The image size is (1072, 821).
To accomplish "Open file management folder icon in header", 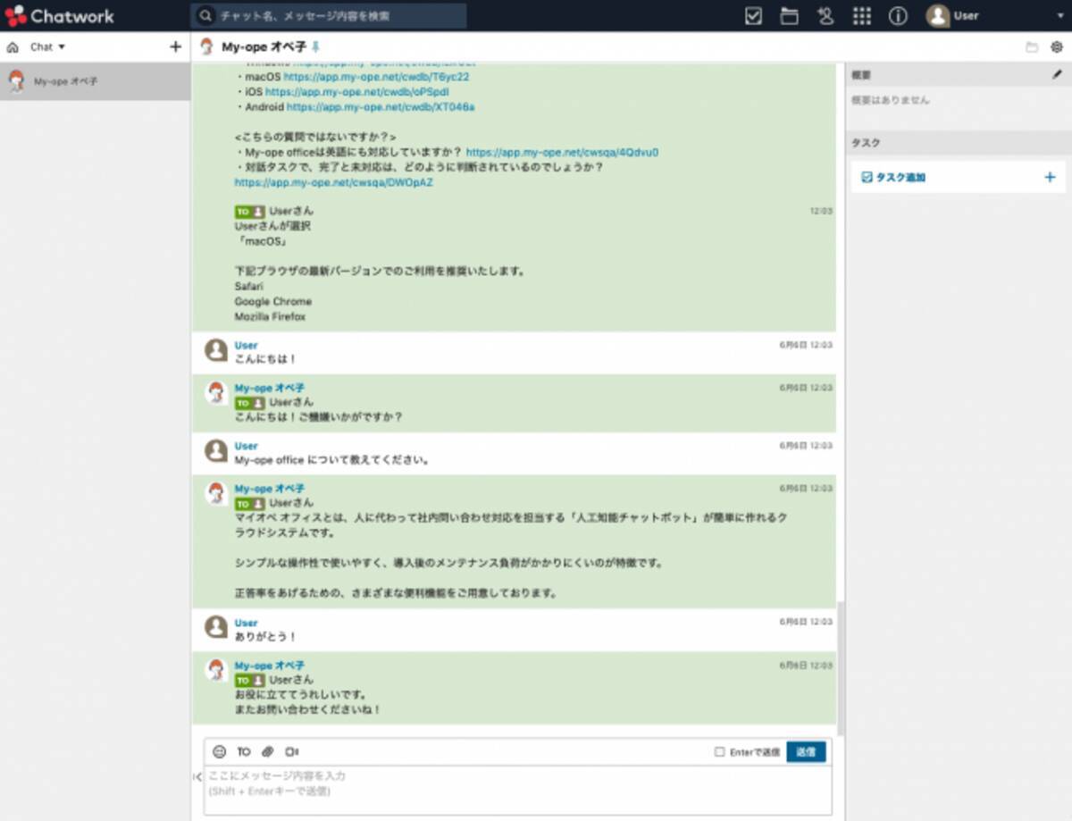I will pyautogui.click(x=789, y=16).
